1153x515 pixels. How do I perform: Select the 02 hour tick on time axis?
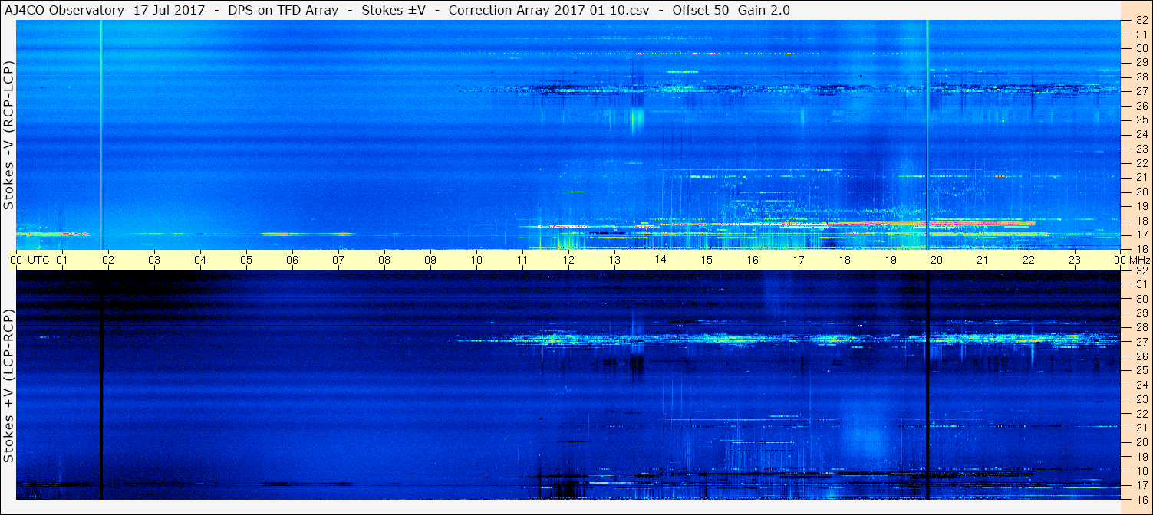click(108, 260)
